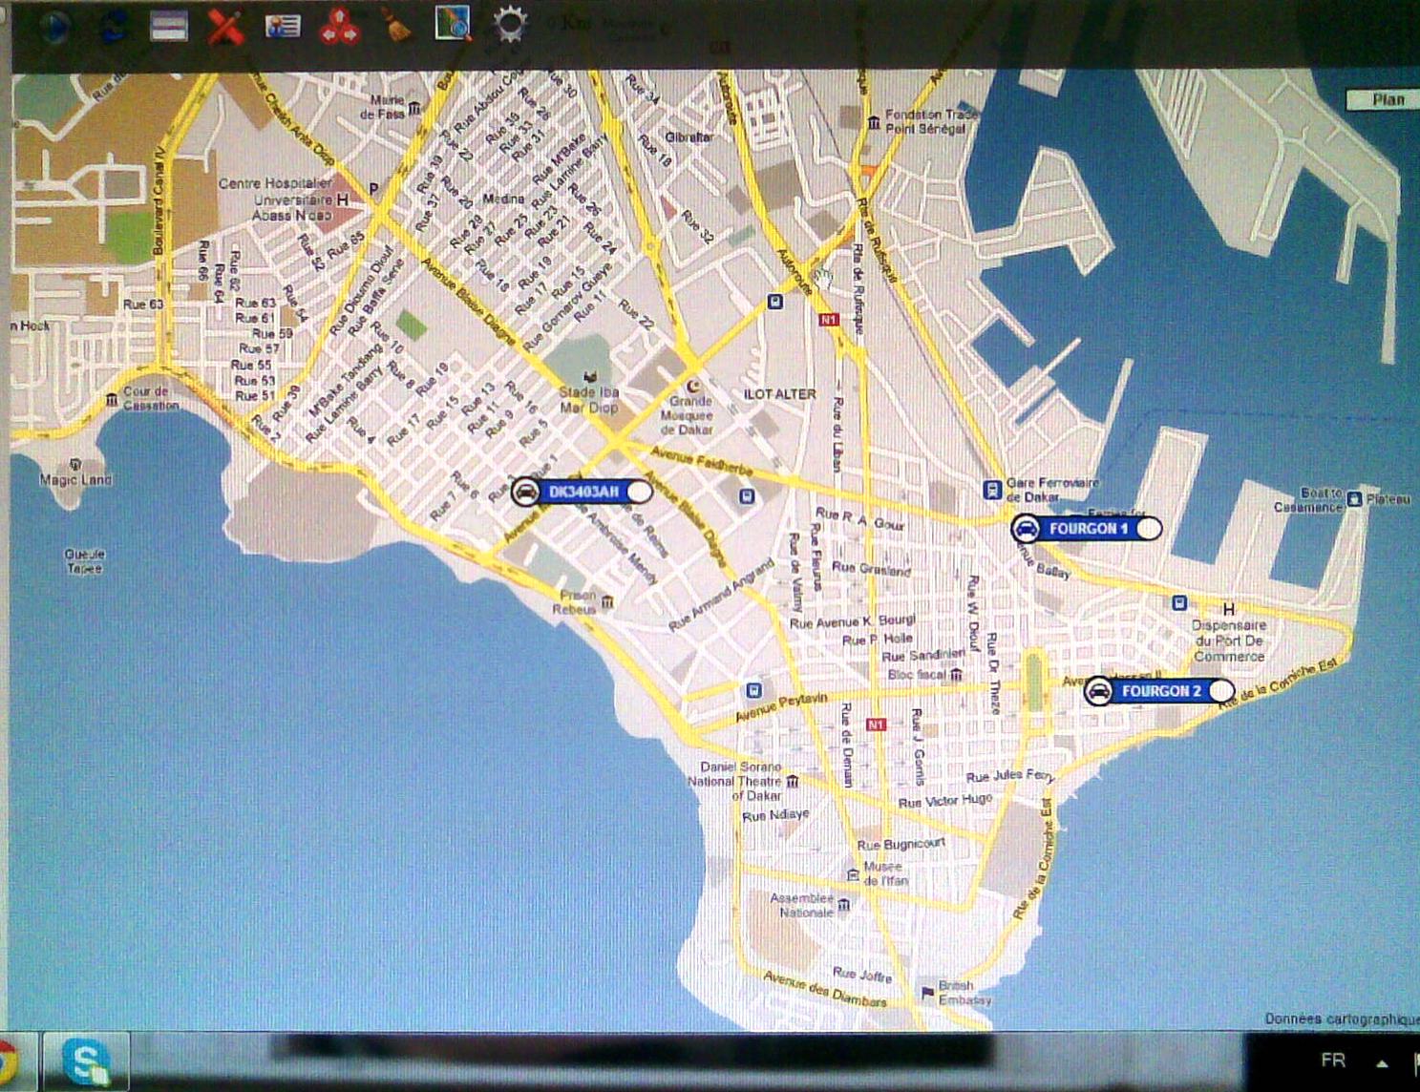Image resolution: width=1420 pixels, height=1092 pixels.
Task: Open the list panel toolbar icon
Action: tap(168, 26)
